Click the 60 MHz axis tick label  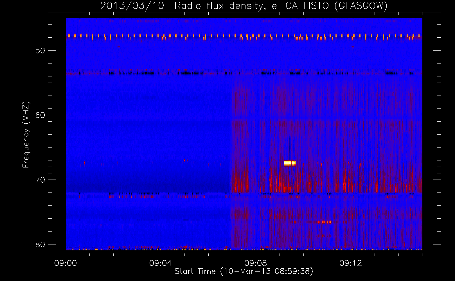pyautogui.click(x=40, y=115)
